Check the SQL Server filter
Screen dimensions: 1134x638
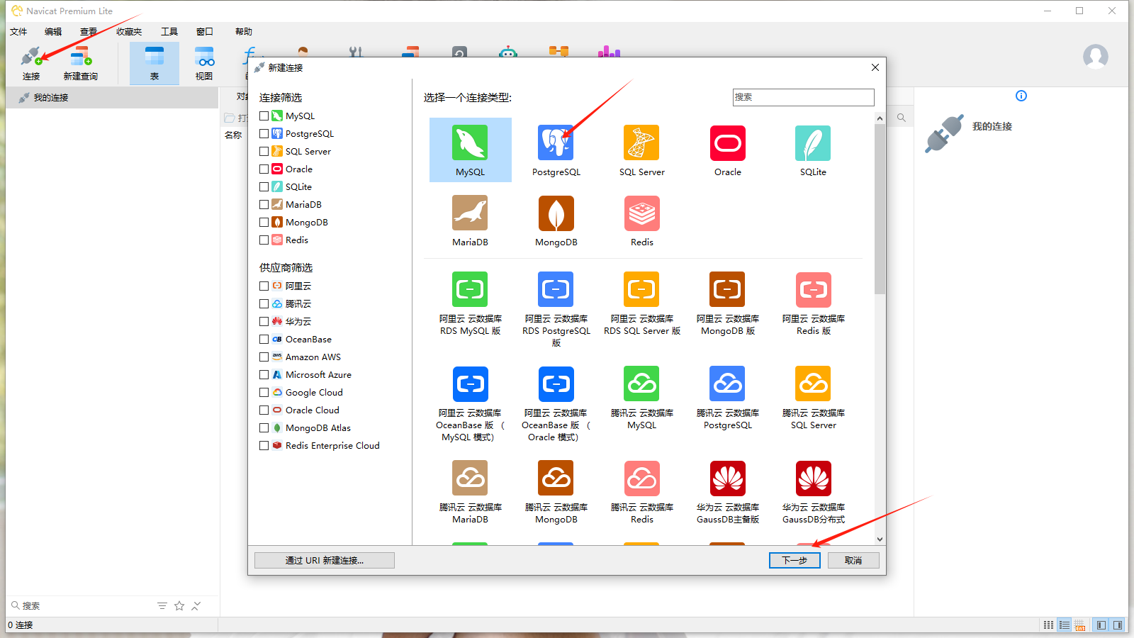click(x=264, y=151)
